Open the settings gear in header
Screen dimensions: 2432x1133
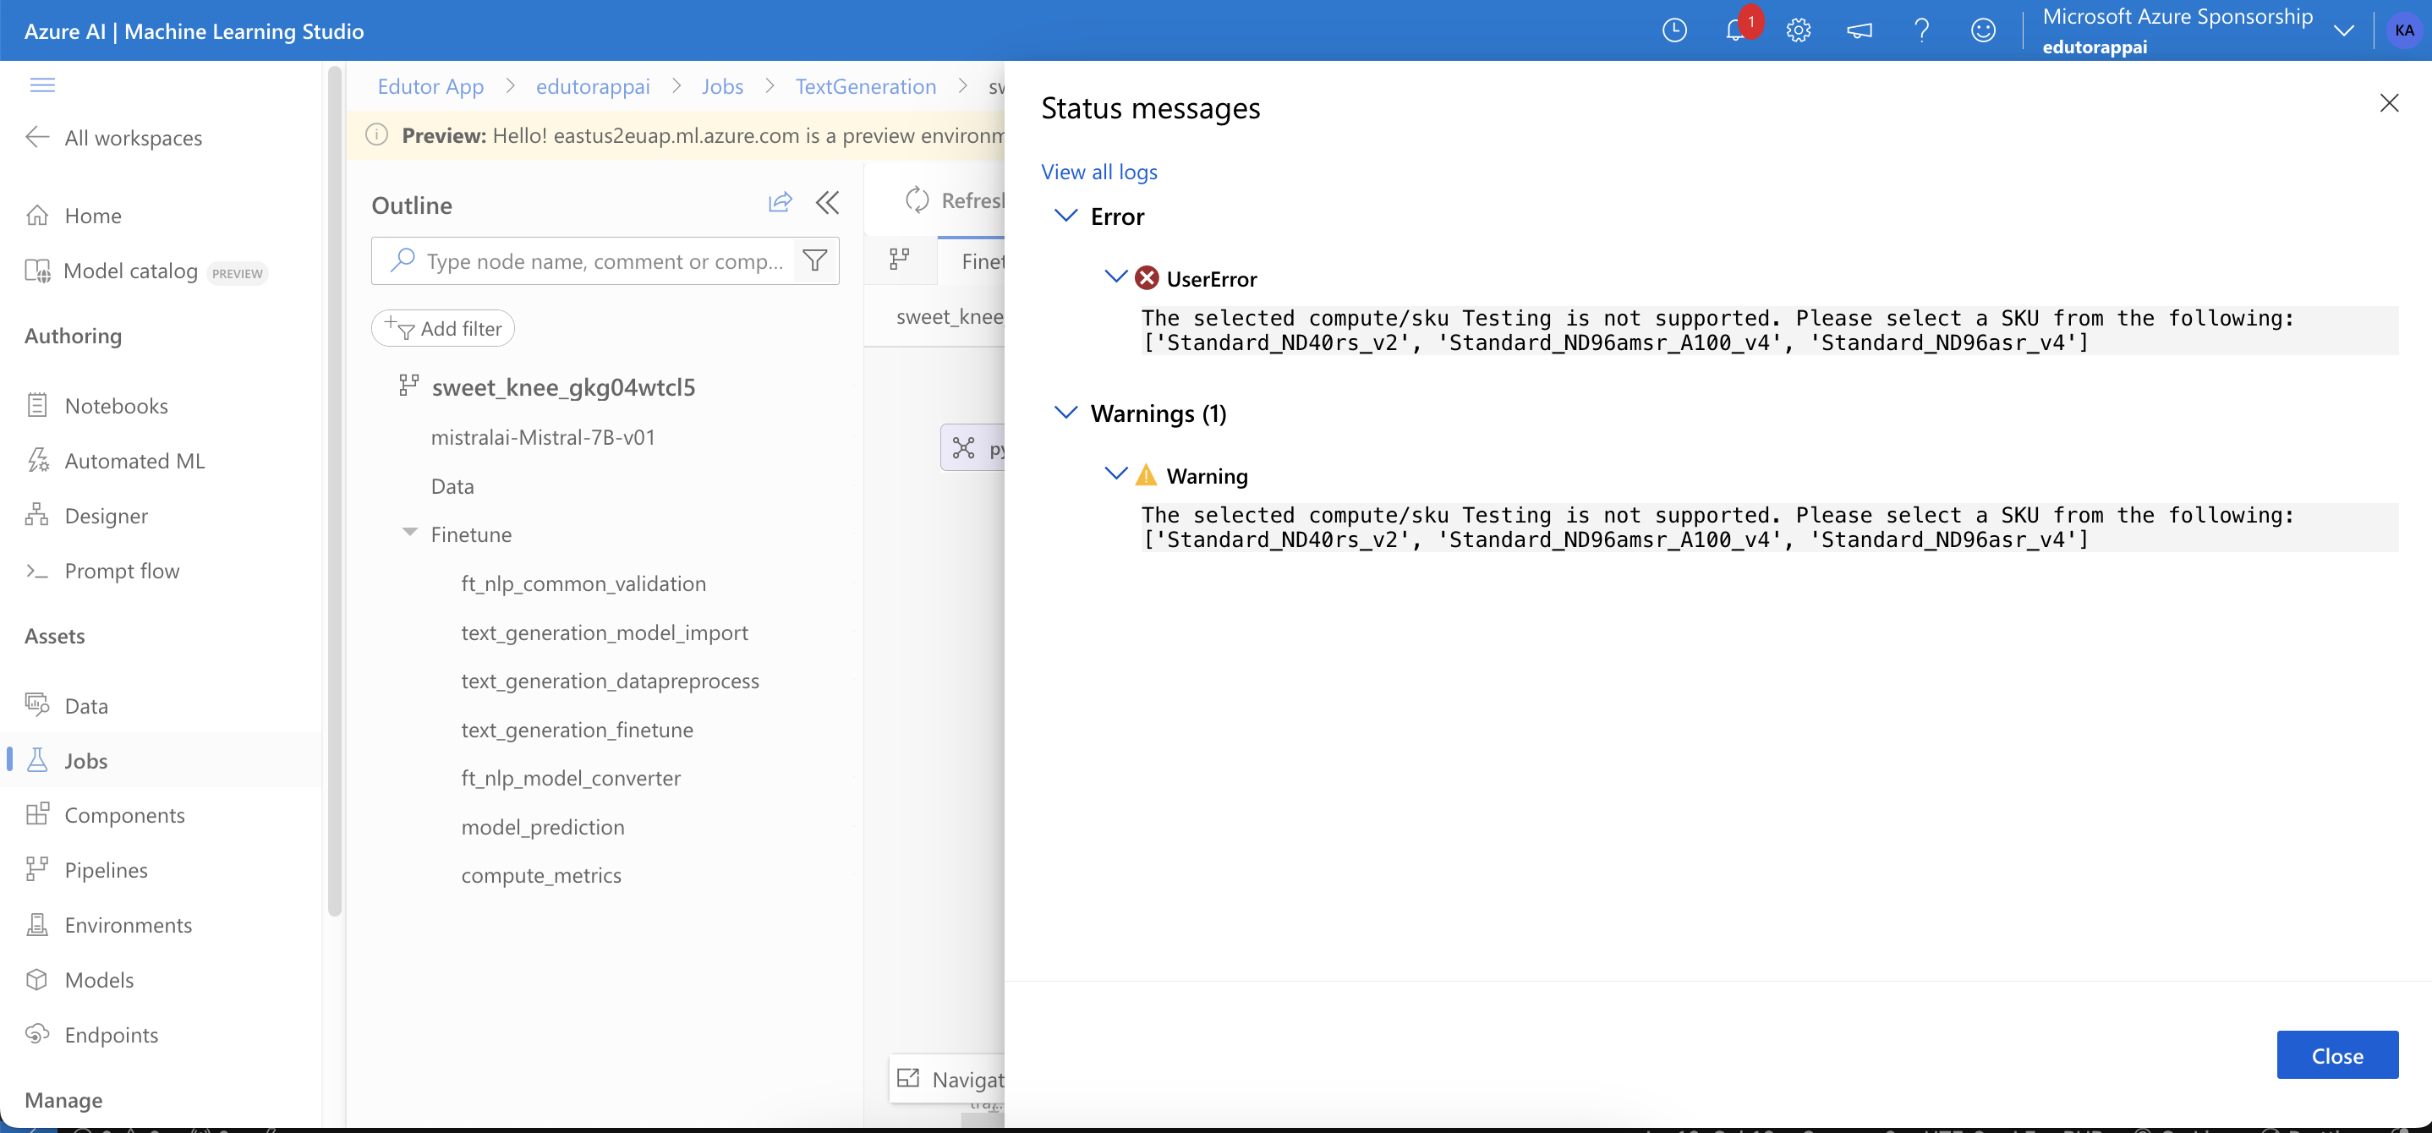coord(1798,30)
